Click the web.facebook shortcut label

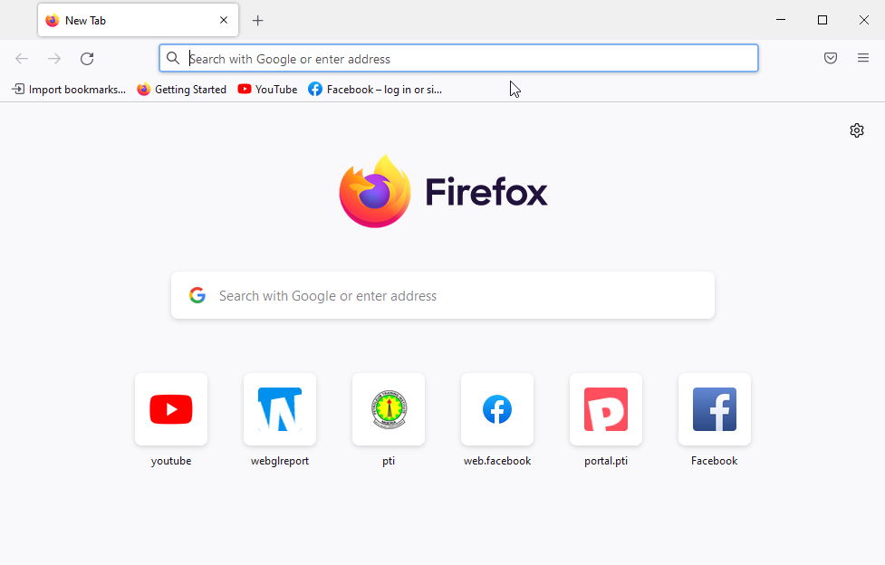497,461
